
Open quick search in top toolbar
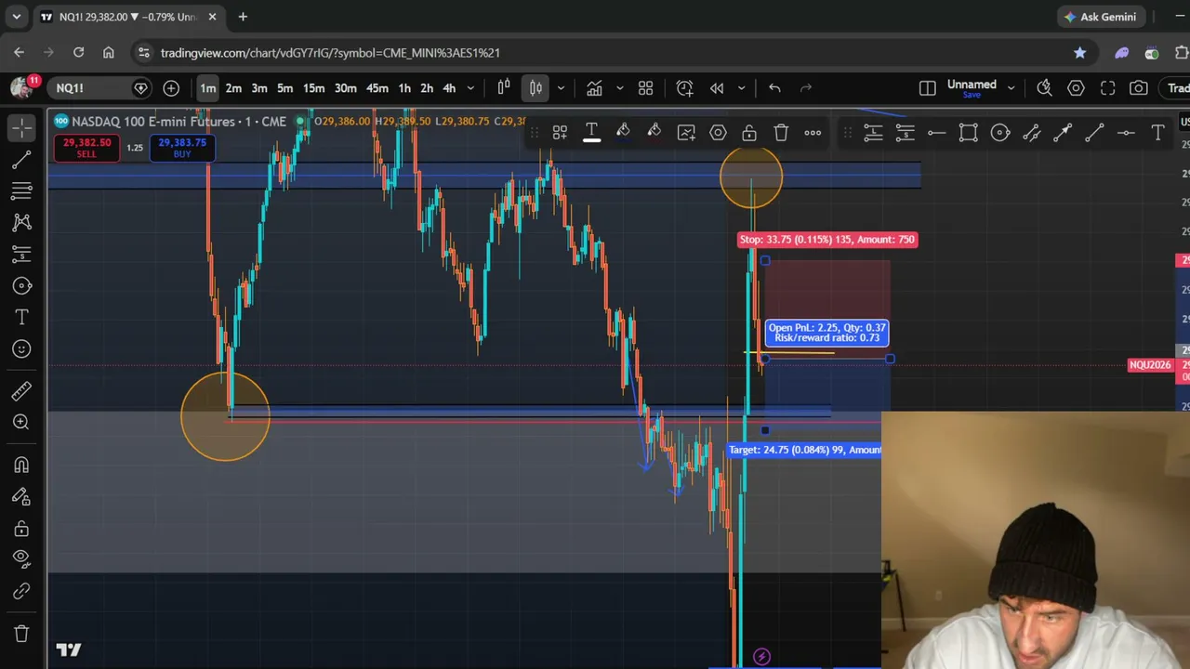1044,88
